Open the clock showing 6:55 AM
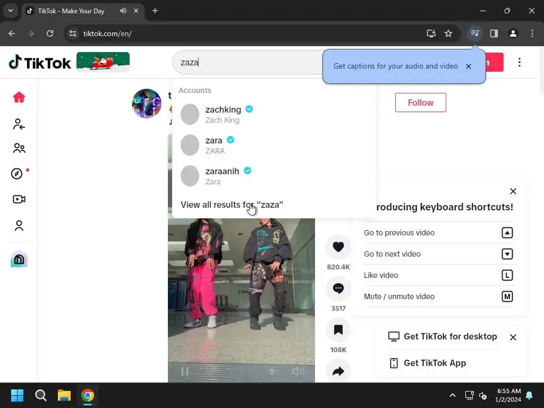 [508, 395]
